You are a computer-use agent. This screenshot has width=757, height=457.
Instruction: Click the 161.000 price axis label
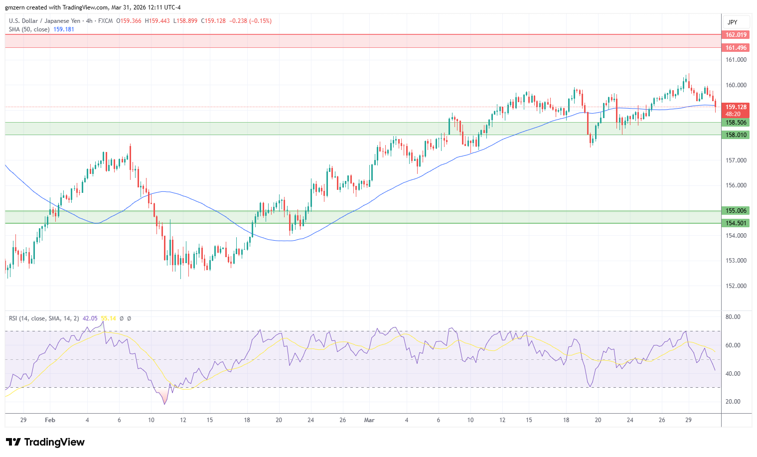coord(736,60)
